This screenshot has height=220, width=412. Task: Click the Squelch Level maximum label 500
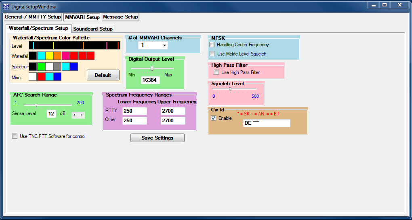point(255,96)
